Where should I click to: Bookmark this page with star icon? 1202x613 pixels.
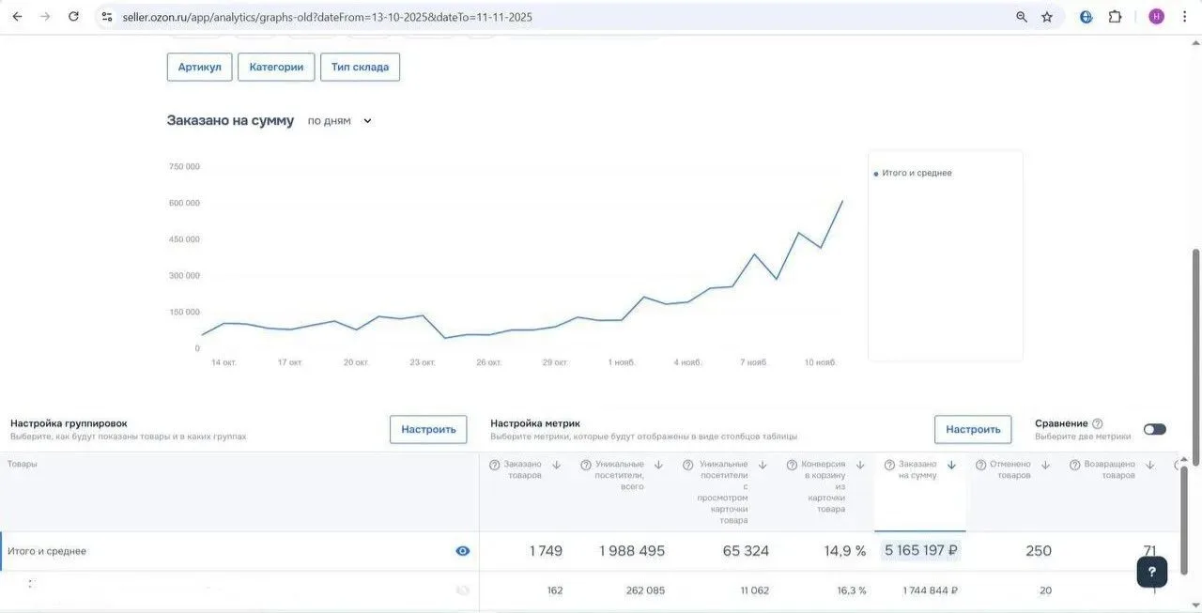pyautogui.click(x=1047, y=17)
